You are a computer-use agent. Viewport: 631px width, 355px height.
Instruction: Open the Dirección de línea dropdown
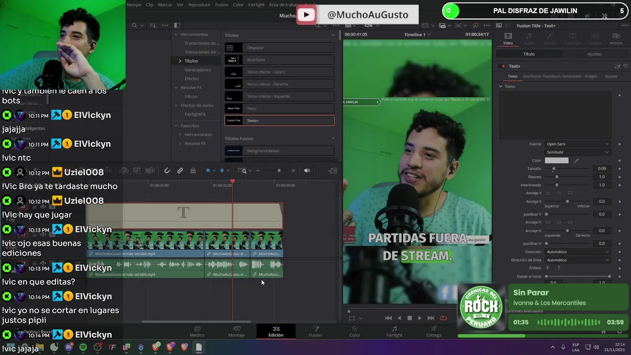[x=577, y=260]
